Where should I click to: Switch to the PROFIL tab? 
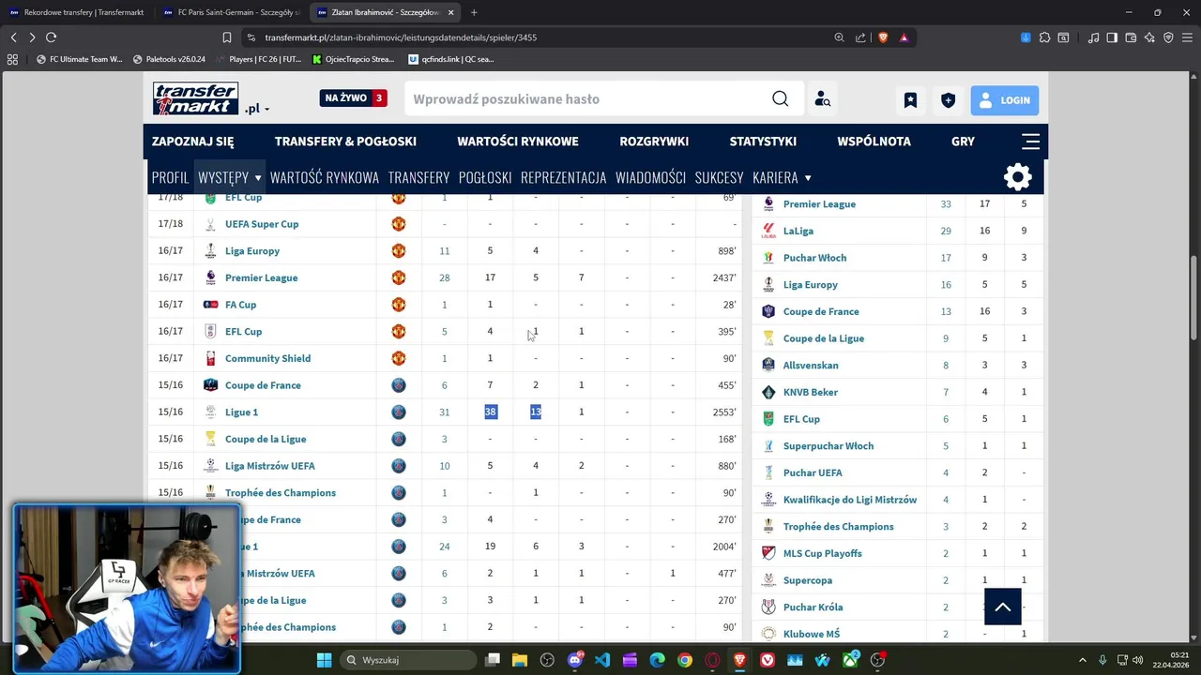pyautogui.click(x=170, y=177)
